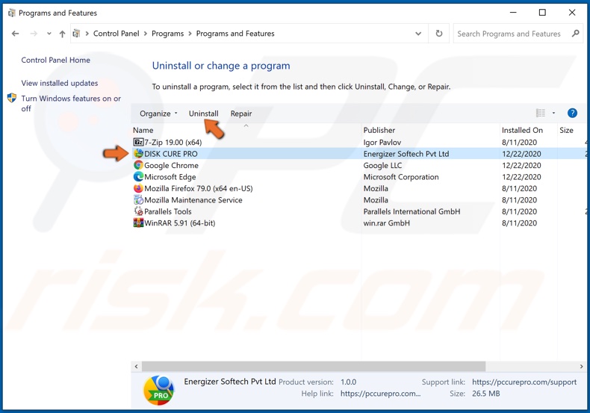590x413 pixels.
Task: Select DISK CURE PRO name text
Action: pos(171,154)
